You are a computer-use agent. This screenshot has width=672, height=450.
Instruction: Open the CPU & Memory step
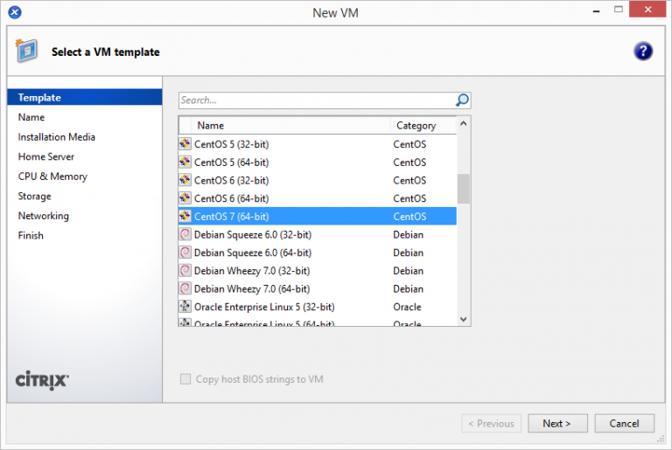point(52,177)
